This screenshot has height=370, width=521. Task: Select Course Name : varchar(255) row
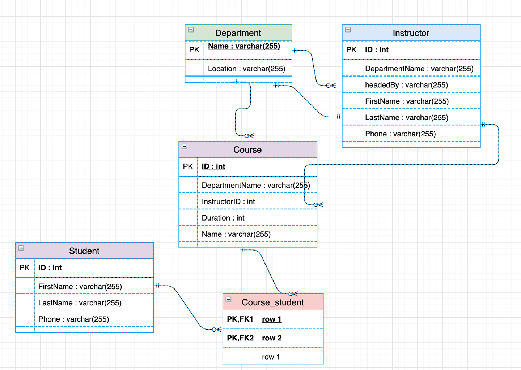(248, 234)
